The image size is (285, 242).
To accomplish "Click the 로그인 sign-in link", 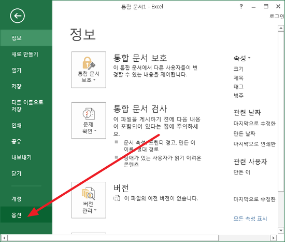I will [277, 17].
